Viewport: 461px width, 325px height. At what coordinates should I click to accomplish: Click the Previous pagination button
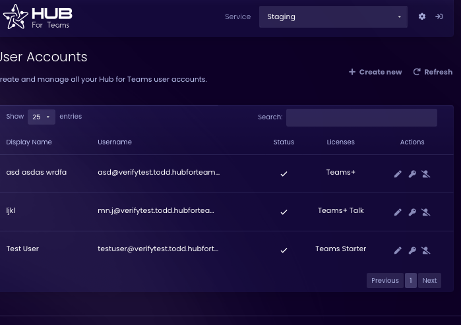384,280
